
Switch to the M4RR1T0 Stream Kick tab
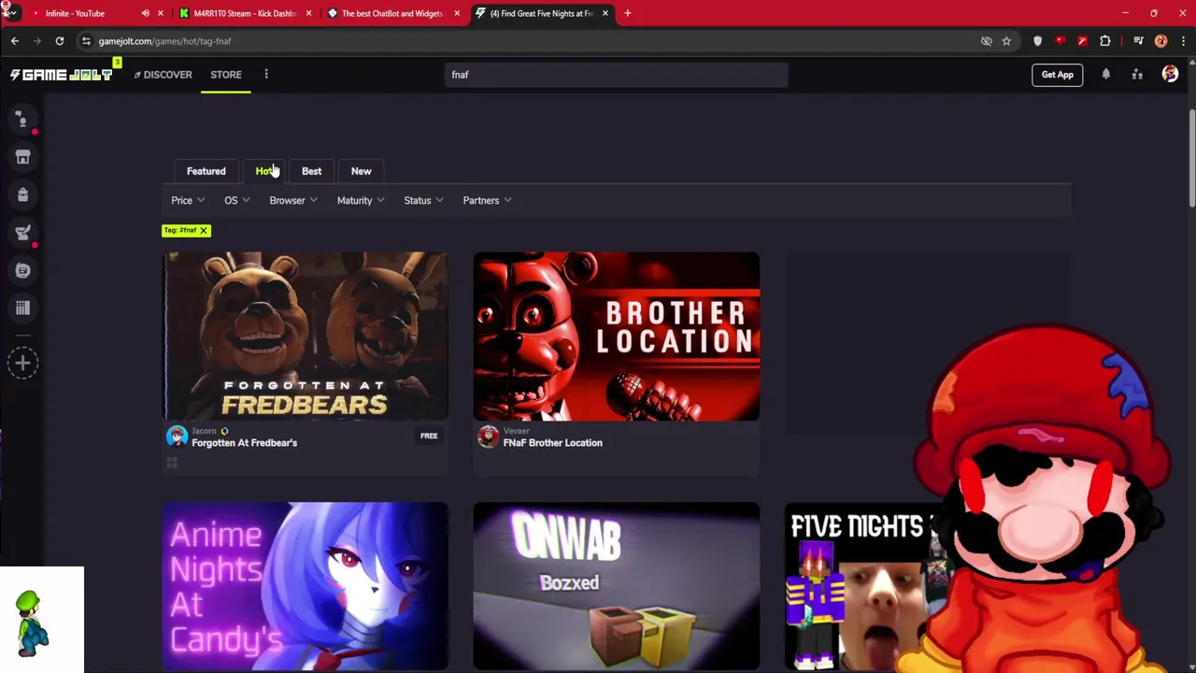coord(245,13)
